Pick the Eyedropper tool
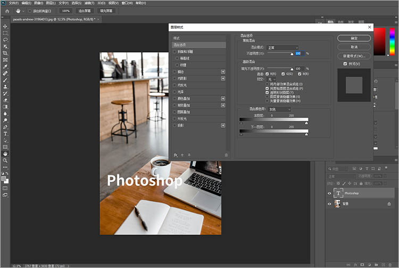The image size is (399, 268). 5,66
